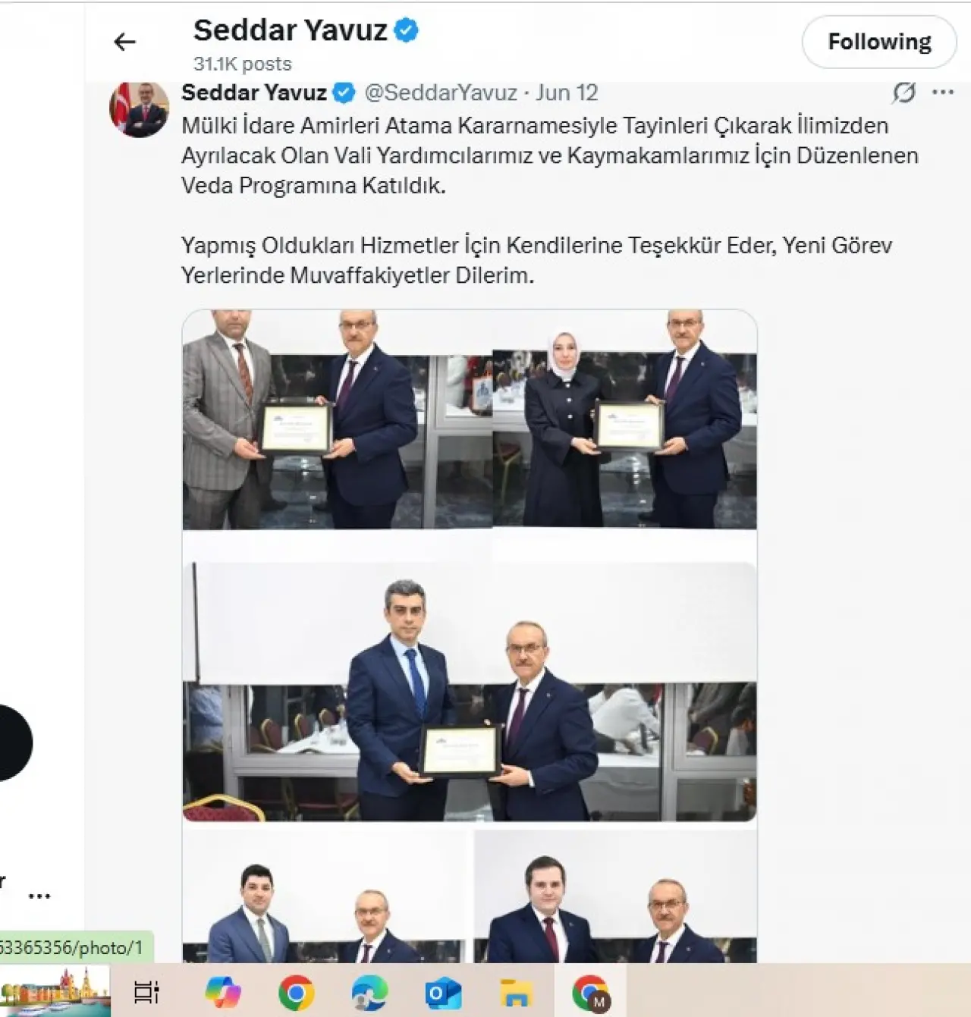Image resolution: width=971 pixels, height=1017 pixels.
Task: Open the sidebar three-dot account menu
Action: (39, 896)
